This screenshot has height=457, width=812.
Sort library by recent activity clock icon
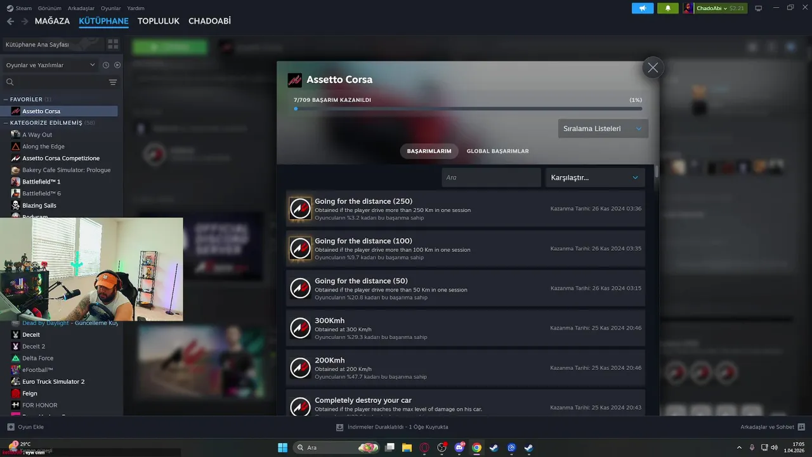click(106, 65)
